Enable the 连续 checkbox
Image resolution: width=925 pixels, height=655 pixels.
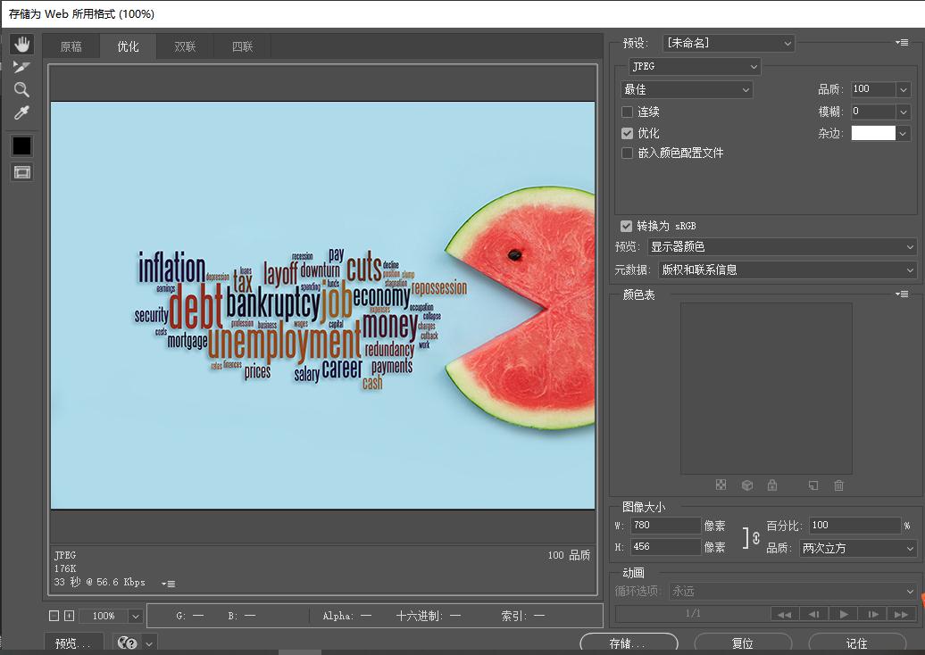[x=627, y=112]
